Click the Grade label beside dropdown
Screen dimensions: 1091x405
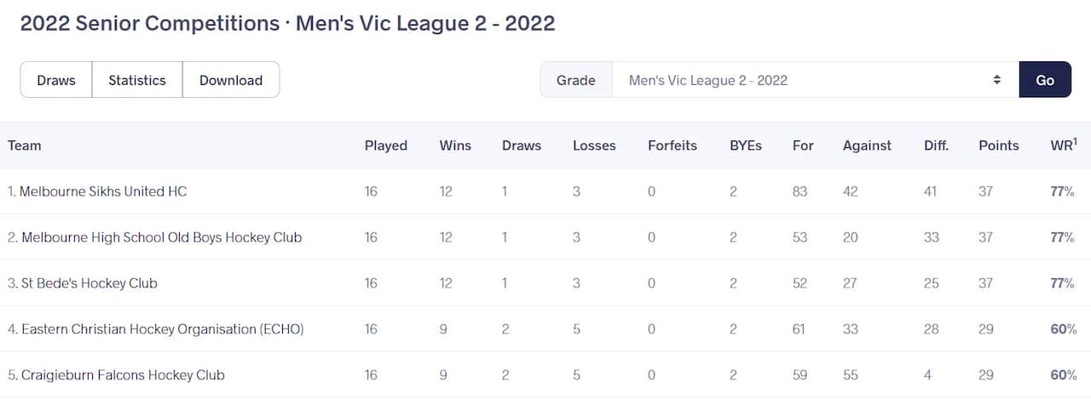pos(575,80)
